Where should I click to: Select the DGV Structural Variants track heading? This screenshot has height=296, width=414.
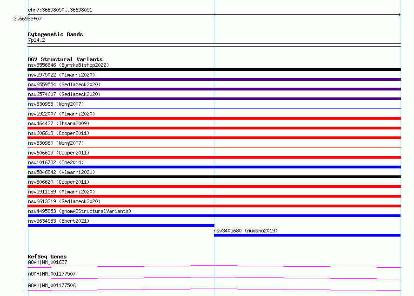pos(65,59)
